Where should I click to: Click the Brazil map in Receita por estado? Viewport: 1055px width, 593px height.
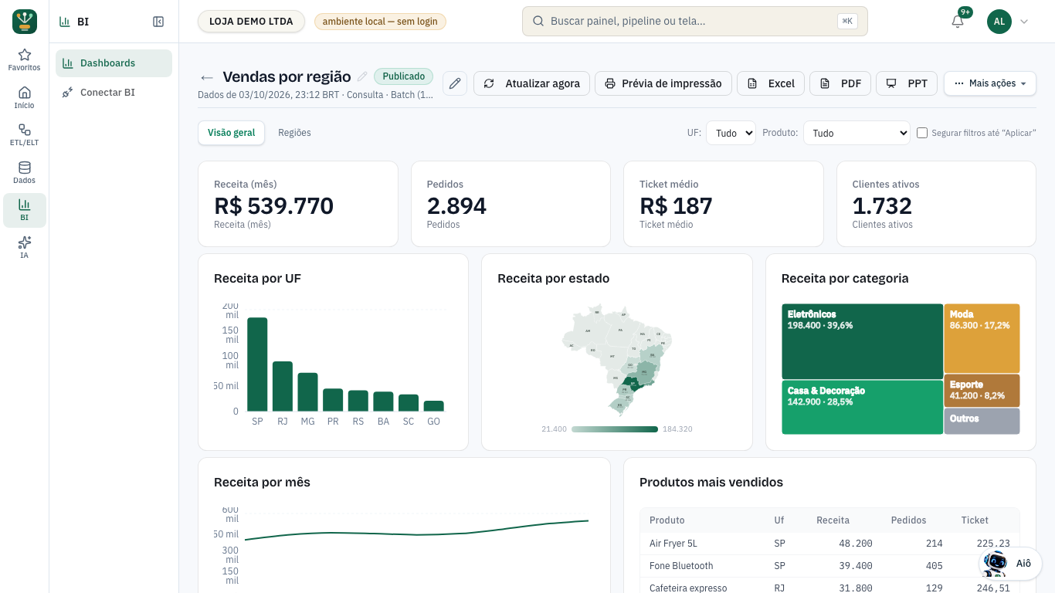pyautogui.click(x=617, y=360)
